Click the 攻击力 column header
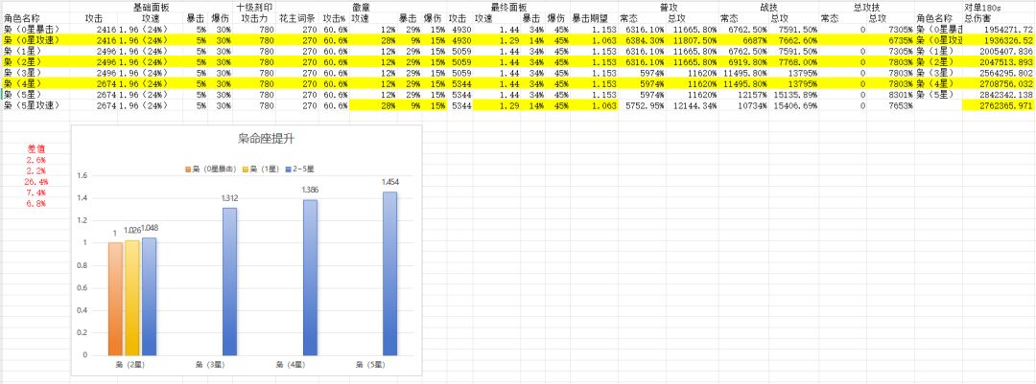The image size is (1036, 384). click(253, 18)
